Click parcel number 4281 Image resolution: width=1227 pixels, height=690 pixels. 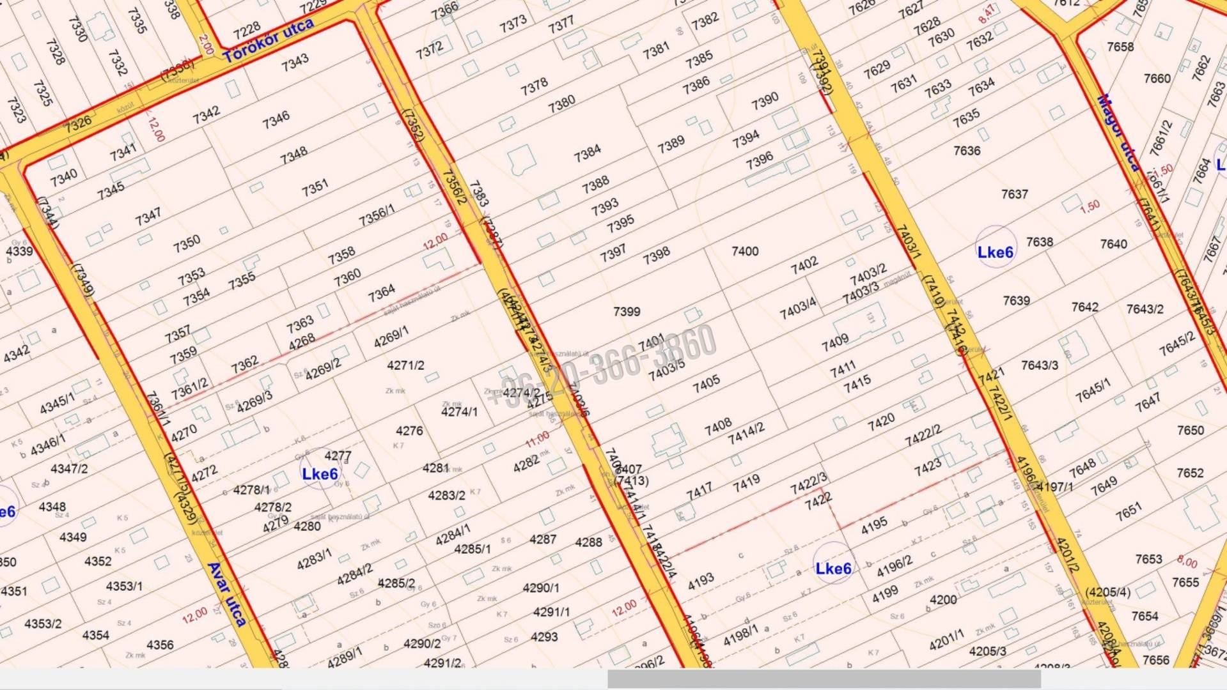tap(435, 468)
